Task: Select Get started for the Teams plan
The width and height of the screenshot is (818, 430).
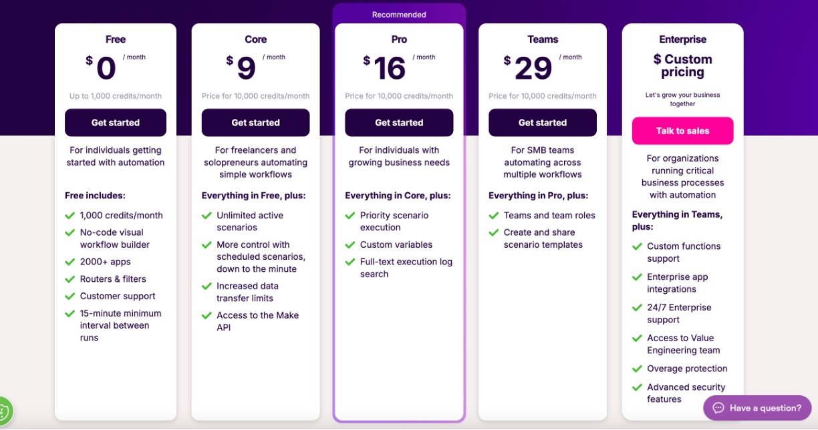Action: (x=543, y=123)
